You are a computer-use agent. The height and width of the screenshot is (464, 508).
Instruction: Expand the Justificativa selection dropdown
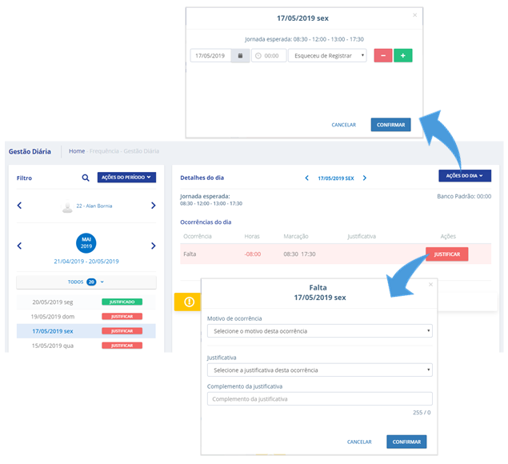coord(319,370)
